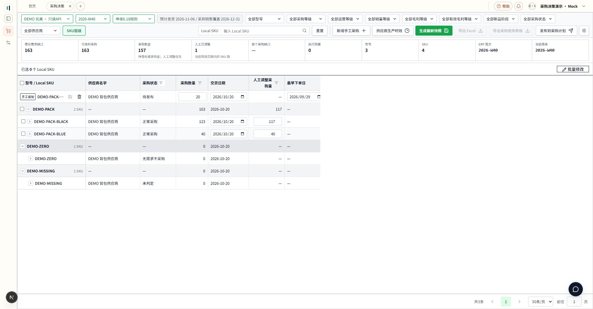
Task: Open calendar picker for DEMO-PACK-BLACK delivery date
Action: (242, 121)
